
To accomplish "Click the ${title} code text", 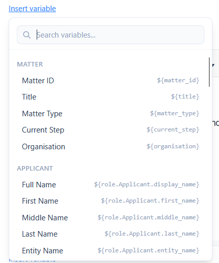I will pos(185,96).
